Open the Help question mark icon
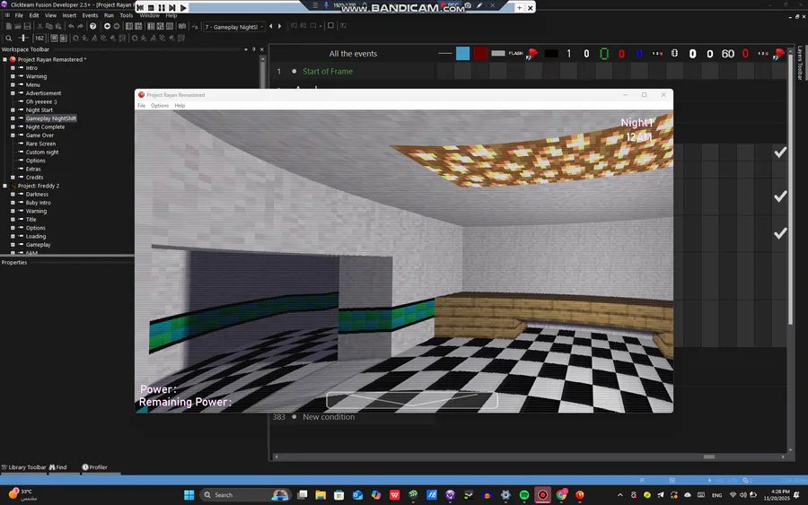The width and height of the screenshot is (808, 505). tap(92, 26)
